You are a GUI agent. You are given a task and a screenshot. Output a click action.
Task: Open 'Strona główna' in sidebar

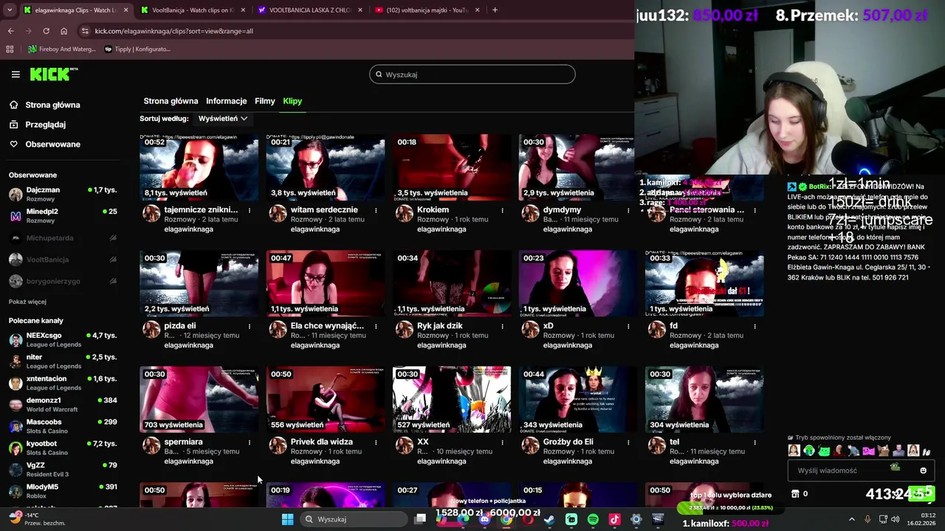[44, 105]
